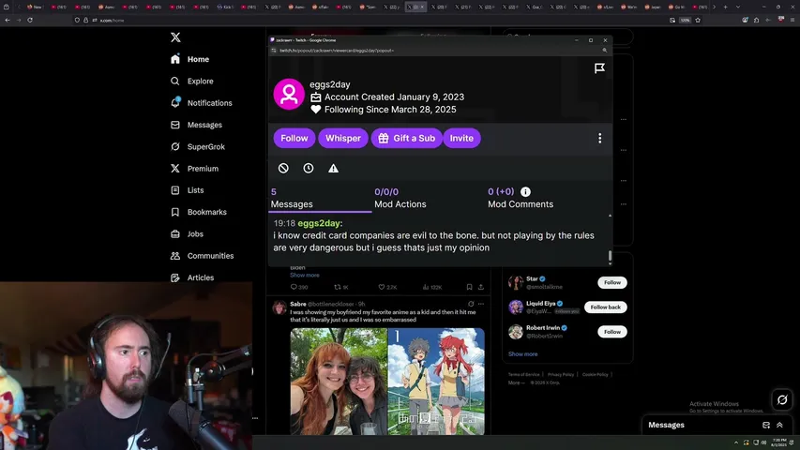The height and width of the screenshot is (450, 800).
Task: Share the post with the share icon
Action: pos(480,287)
